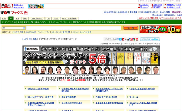Click the orange 検索 search button

pos(130,28)
